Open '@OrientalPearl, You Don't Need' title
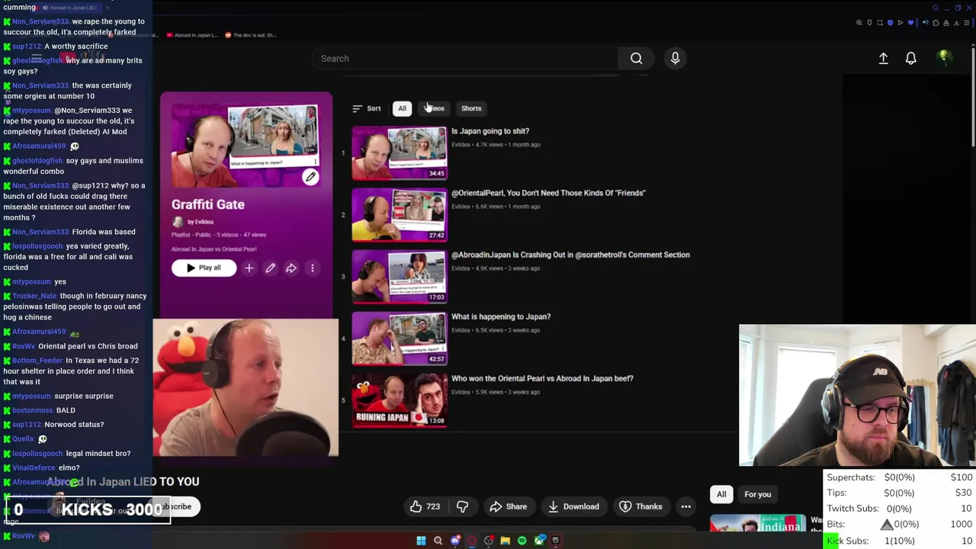The width and height of the screenshot is (976, 549). 548,193
